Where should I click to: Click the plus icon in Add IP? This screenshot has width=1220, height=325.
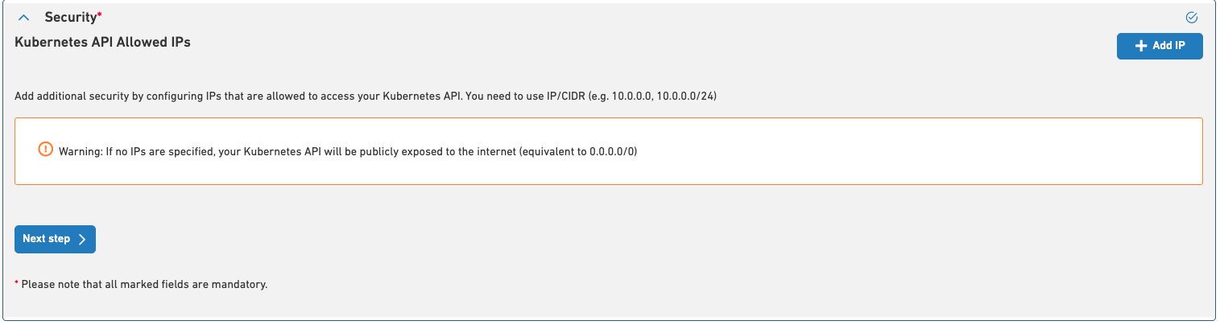point(1140,46)
